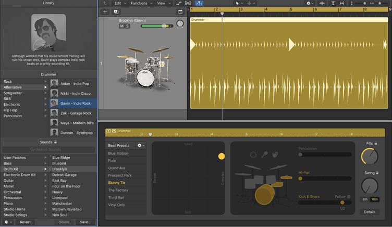Toggle the Kick & Snare Follow checkbox
The width and height of the screenshot is (392, 227).
(x=349, y=196)
